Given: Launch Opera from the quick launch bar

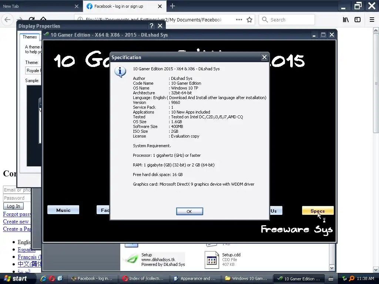Looking at the screenshot, I should click(52, 278).
